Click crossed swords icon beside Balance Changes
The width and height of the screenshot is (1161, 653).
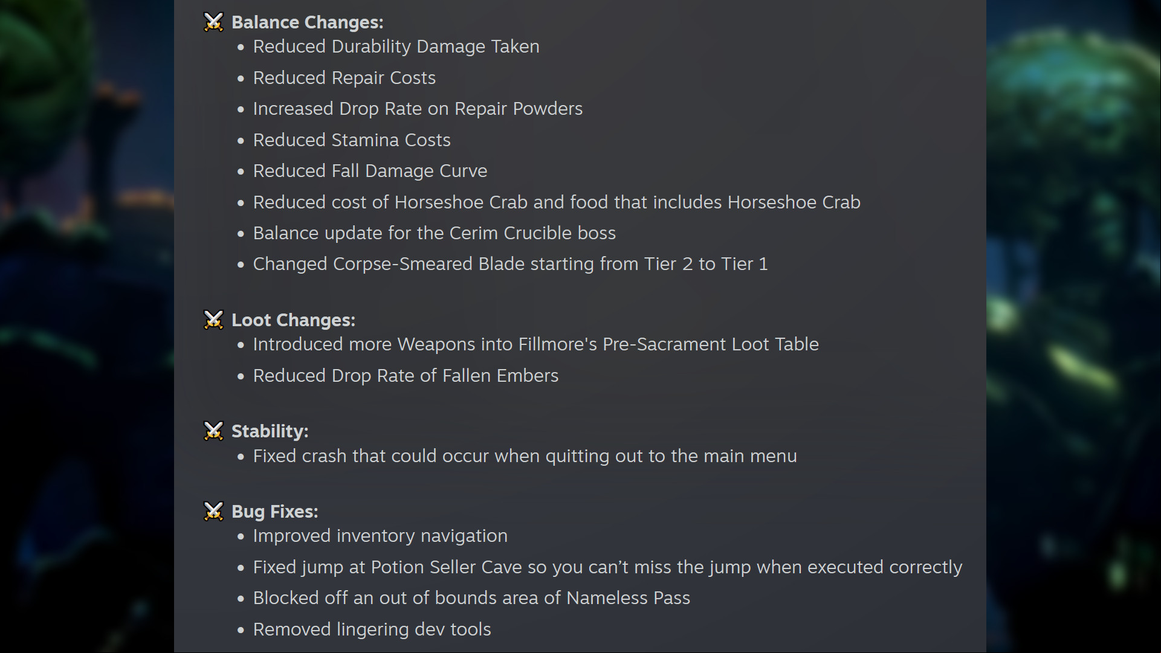click(x=213, y=22)
